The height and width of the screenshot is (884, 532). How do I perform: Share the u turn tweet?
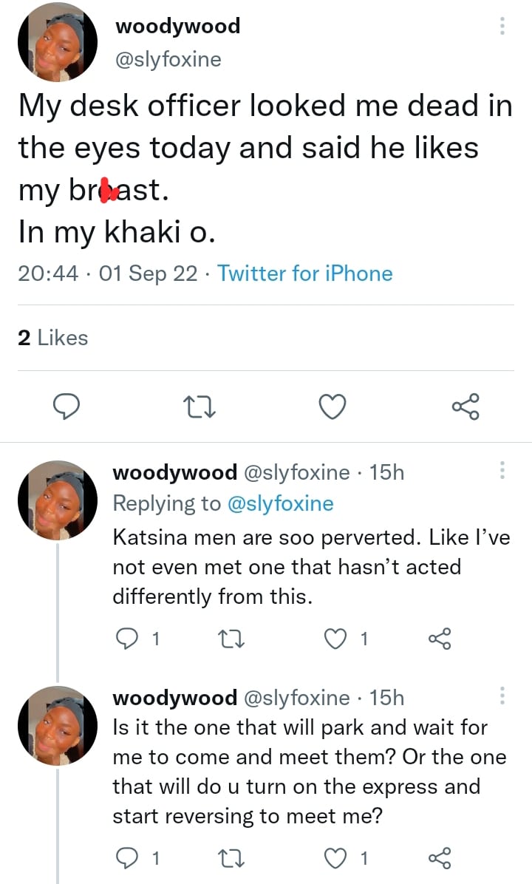440,858
